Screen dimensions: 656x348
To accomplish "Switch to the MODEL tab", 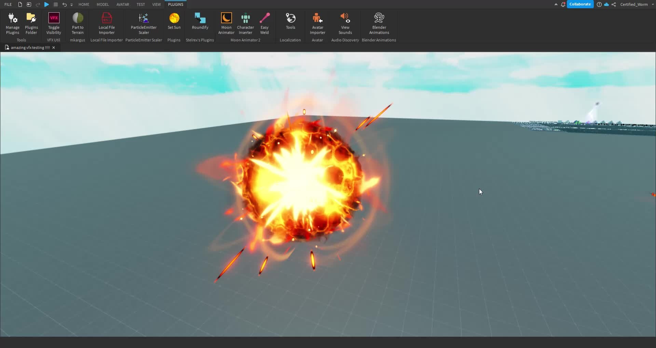I will pos(102,4).
